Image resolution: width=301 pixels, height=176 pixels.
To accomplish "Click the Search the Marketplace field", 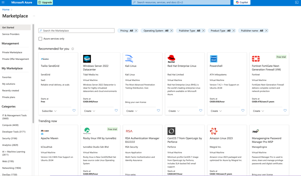I will [76, 31].
